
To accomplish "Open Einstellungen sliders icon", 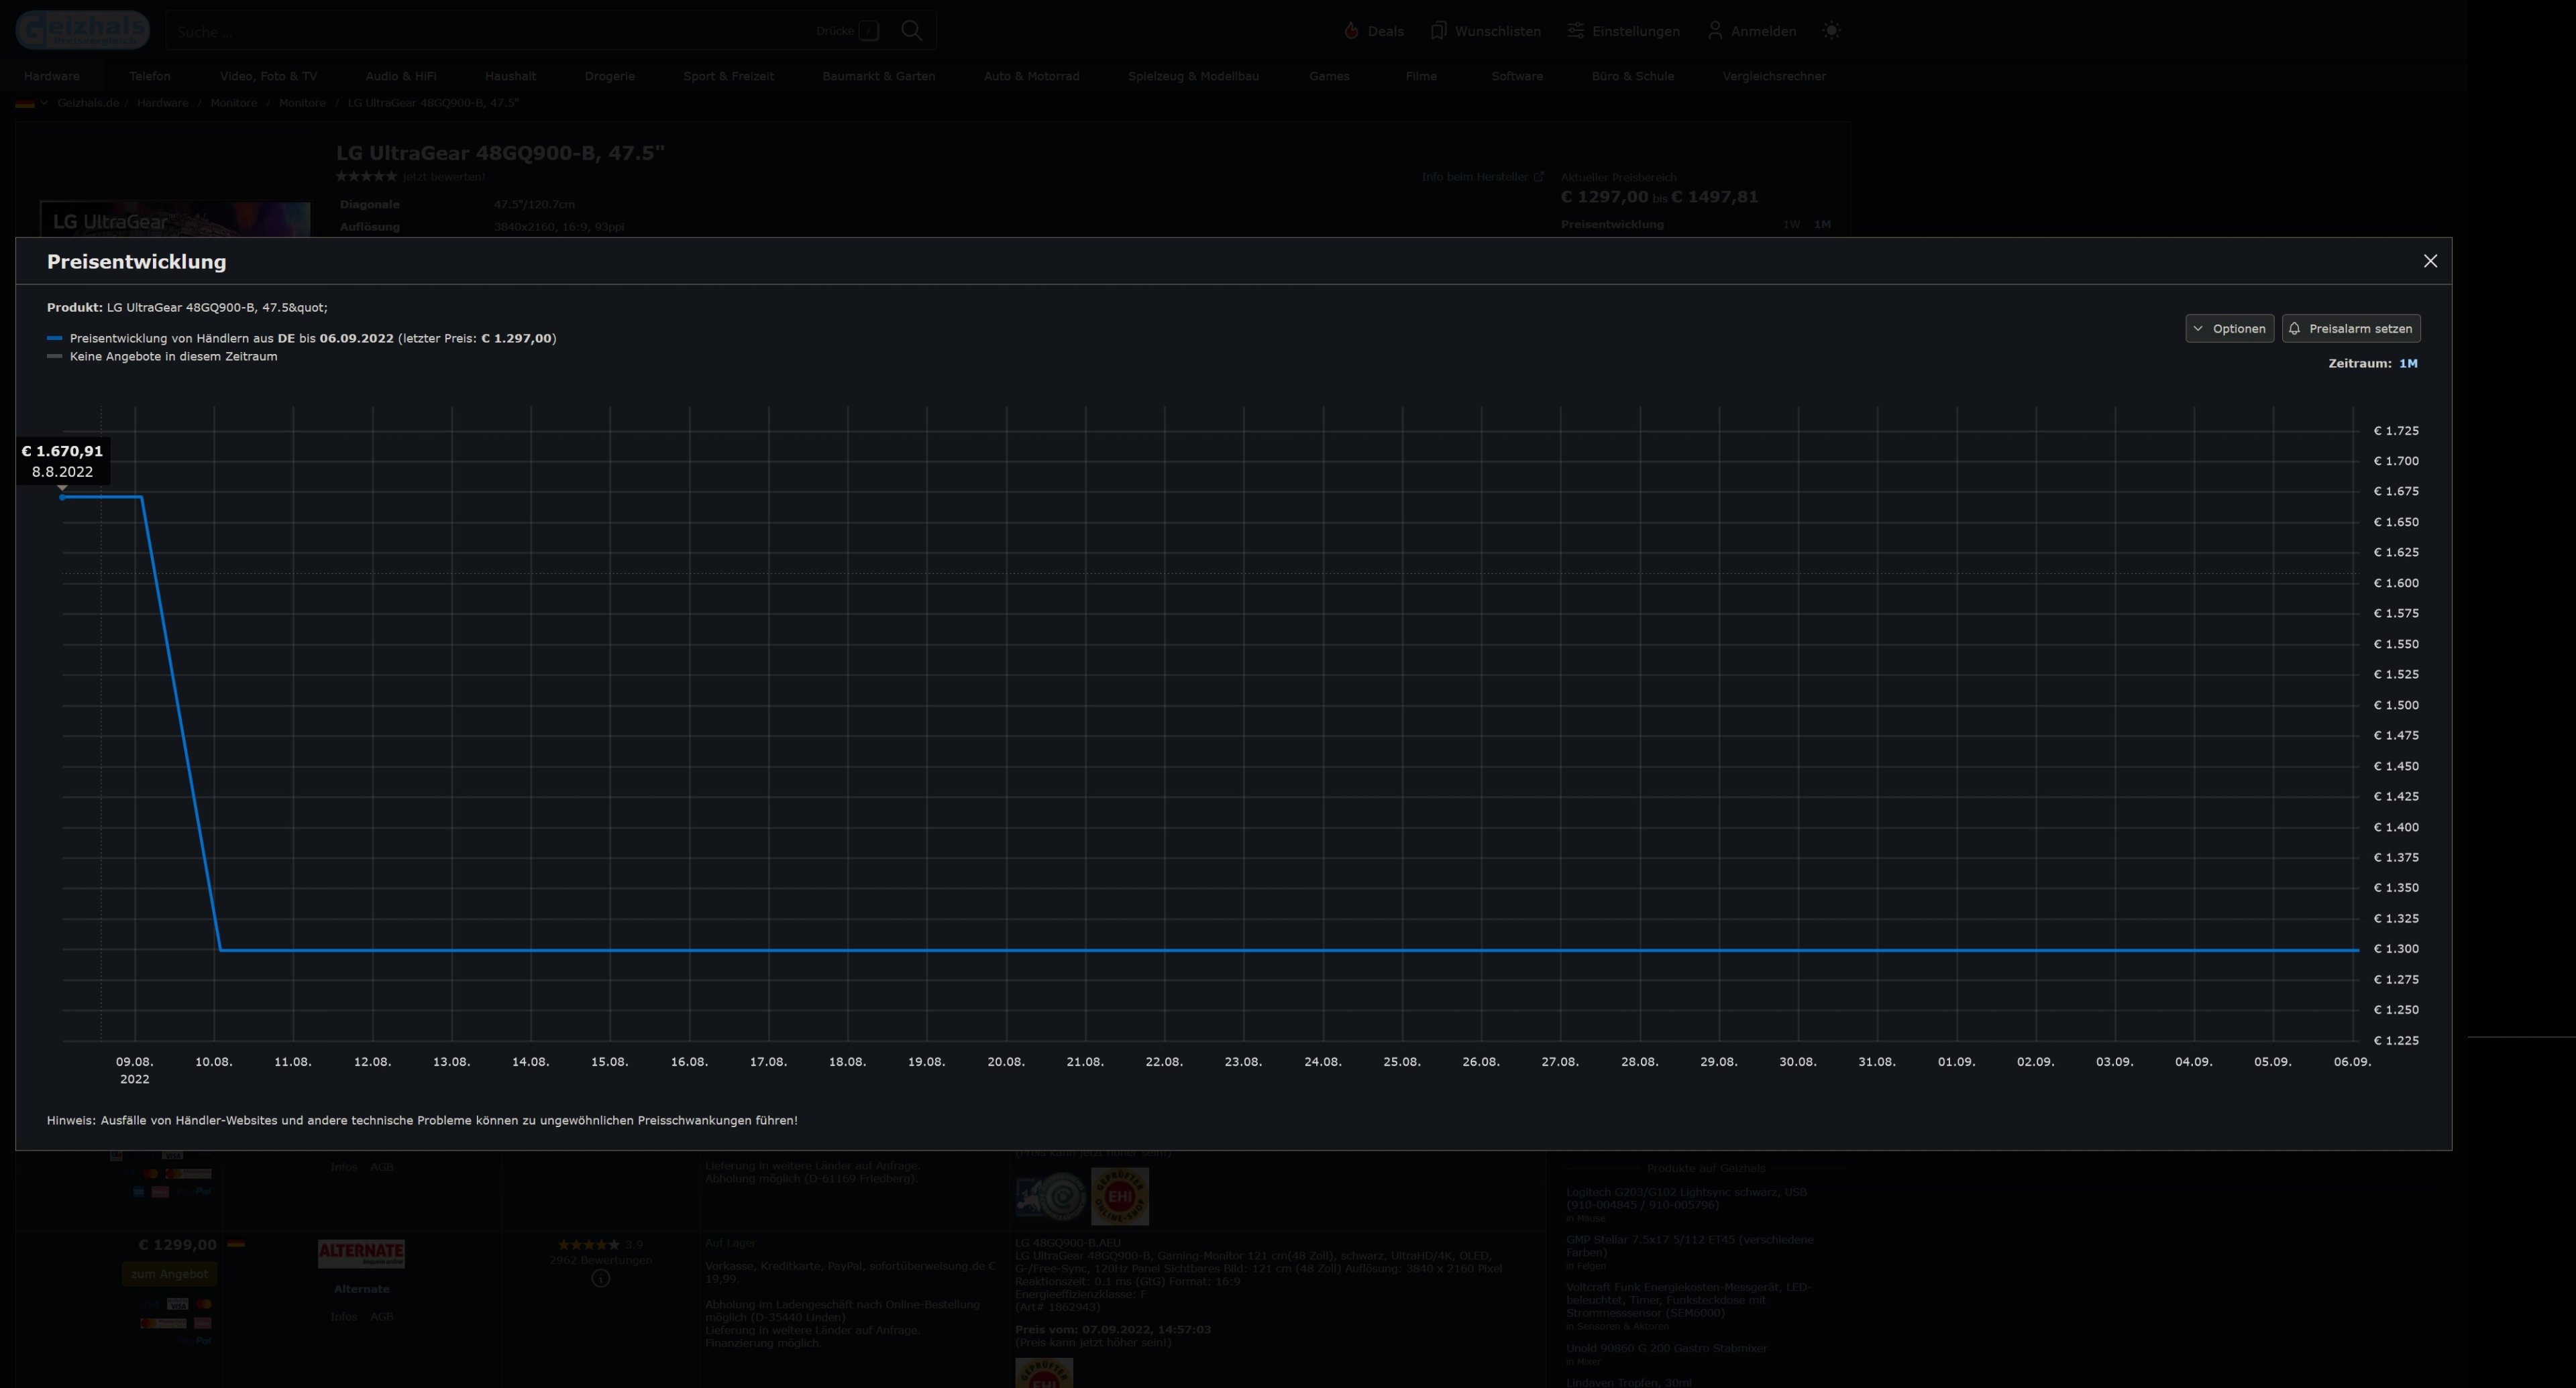I will [1575, 31].
